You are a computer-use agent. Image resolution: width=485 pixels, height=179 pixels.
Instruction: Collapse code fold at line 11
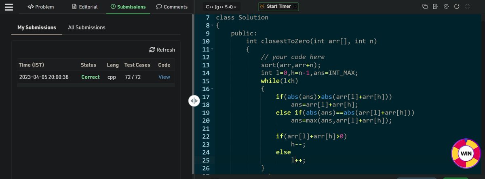coord(212,49)
